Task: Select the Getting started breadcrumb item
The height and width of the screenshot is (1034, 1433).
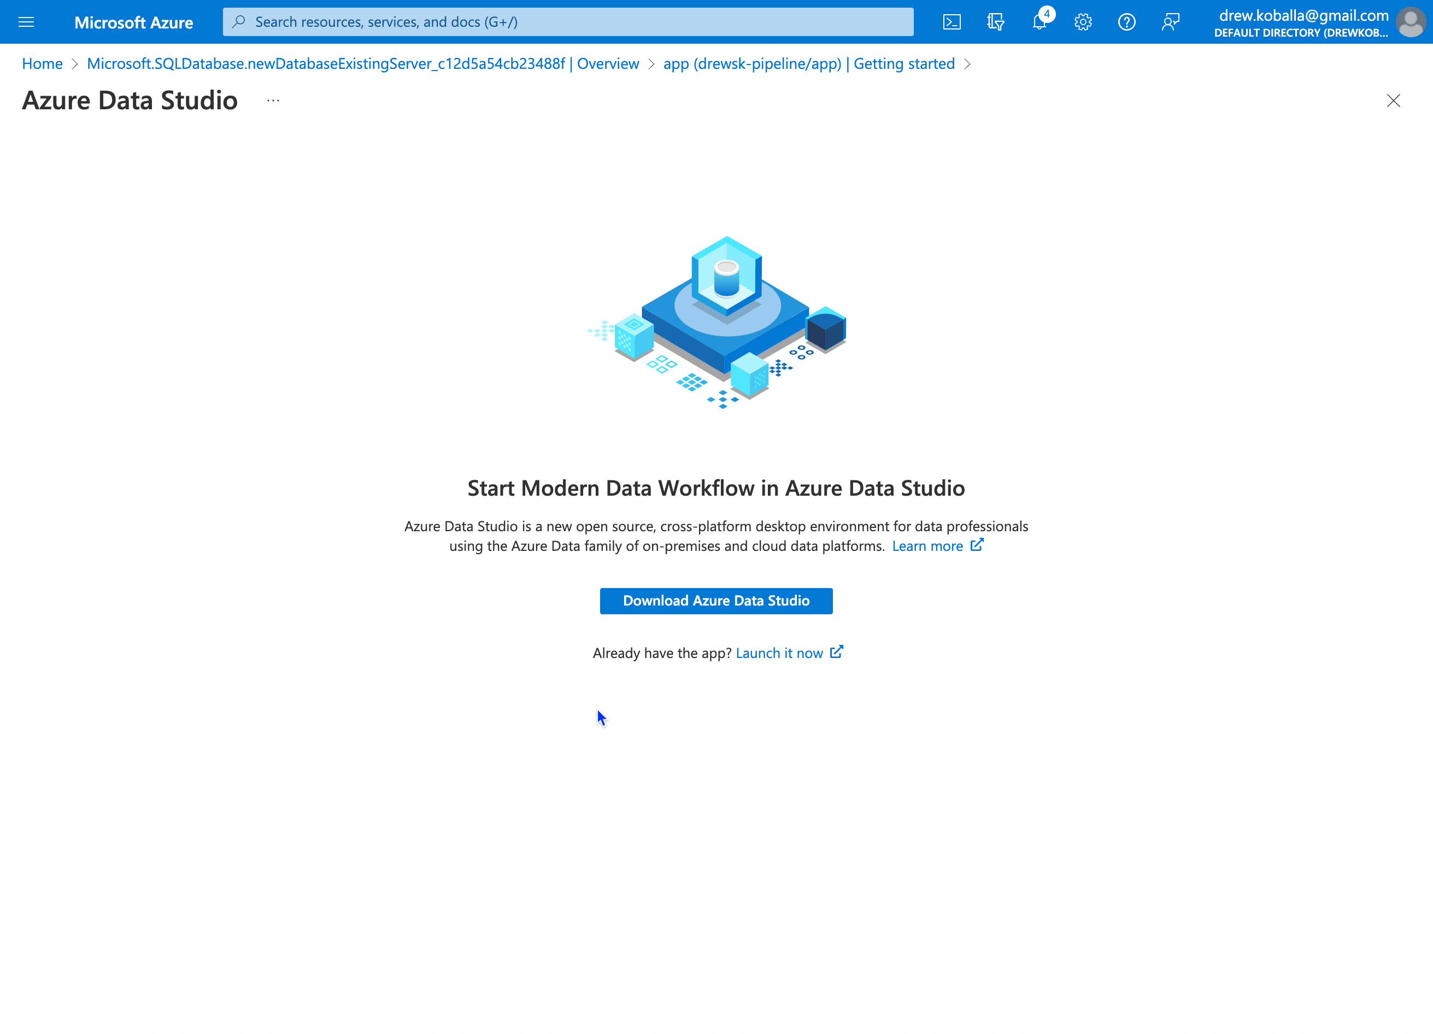Action: 809,64
